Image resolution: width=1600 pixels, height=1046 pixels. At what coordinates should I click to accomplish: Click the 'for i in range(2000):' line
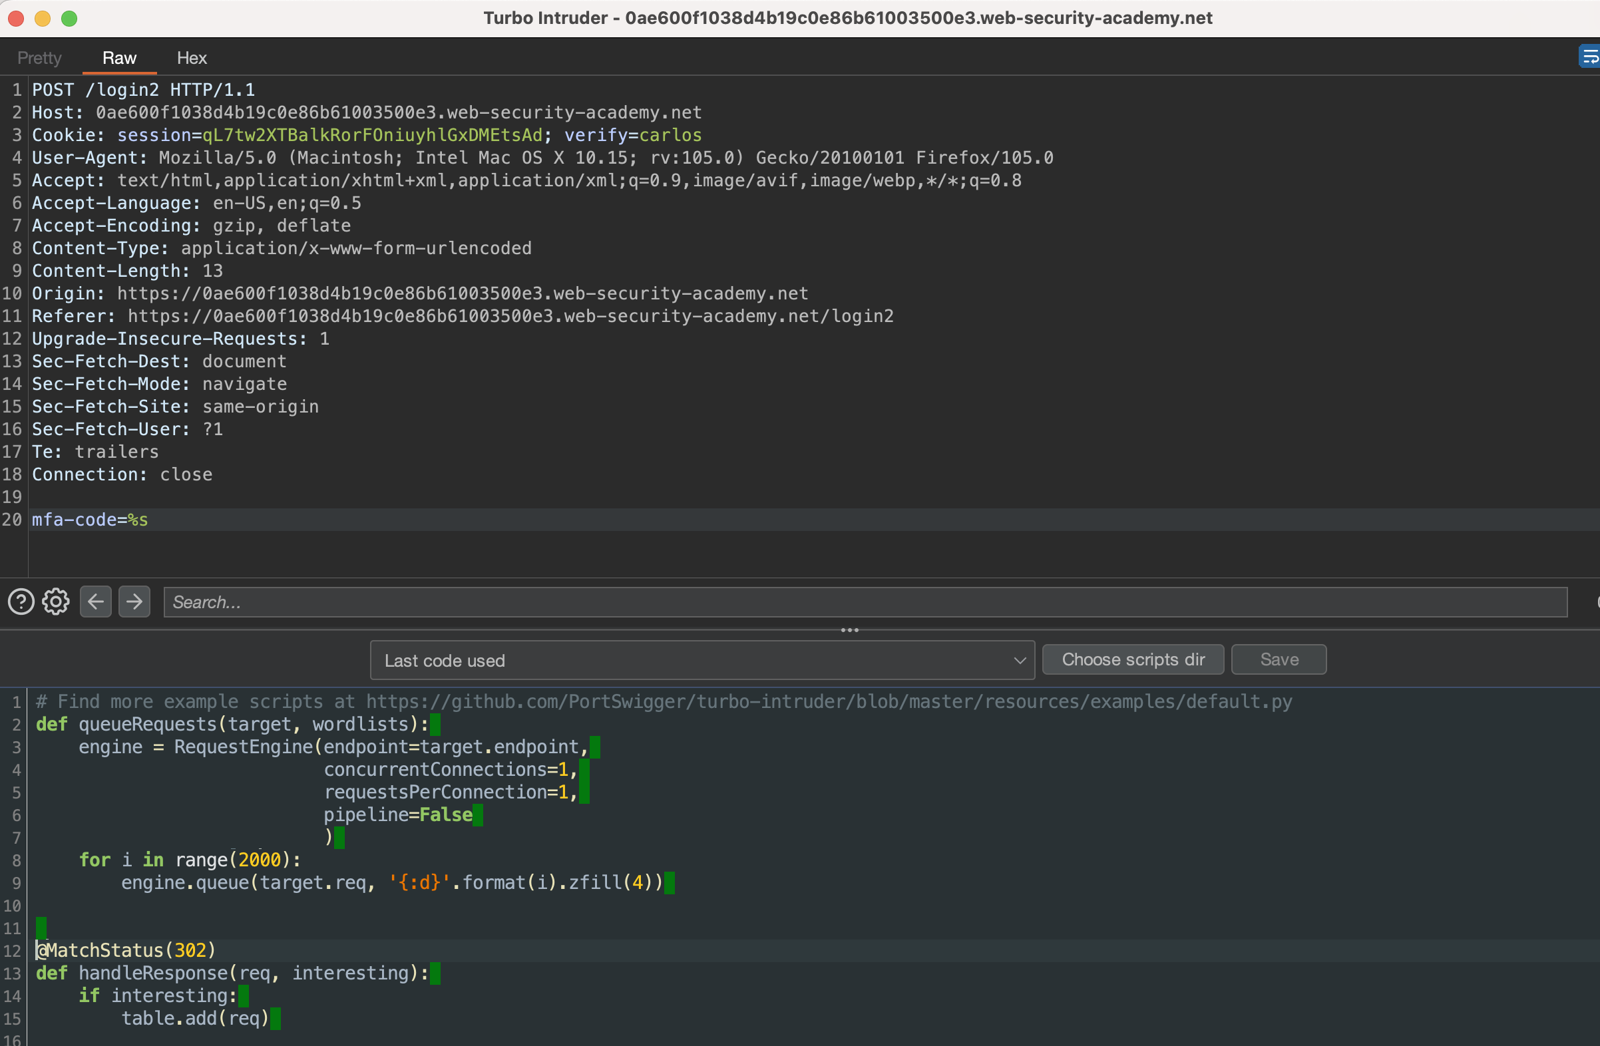(x=190, y=860)
